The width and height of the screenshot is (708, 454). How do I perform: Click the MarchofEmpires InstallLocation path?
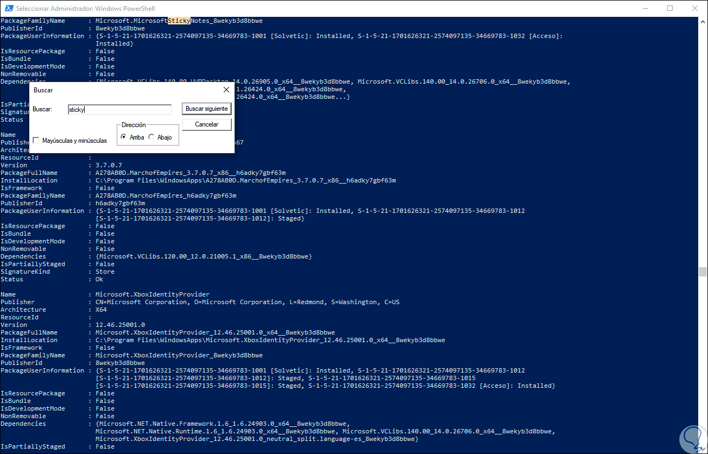pyautogui.click(x=245, y=180)
